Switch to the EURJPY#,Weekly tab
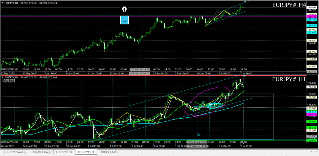Screen dimensions: 319x156 (15, 152)
